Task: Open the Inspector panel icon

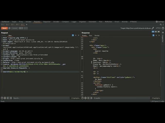Action: [163, 33]
